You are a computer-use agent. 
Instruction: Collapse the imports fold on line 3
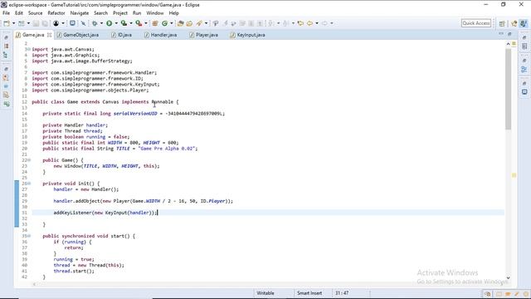(x=29, y=50)
